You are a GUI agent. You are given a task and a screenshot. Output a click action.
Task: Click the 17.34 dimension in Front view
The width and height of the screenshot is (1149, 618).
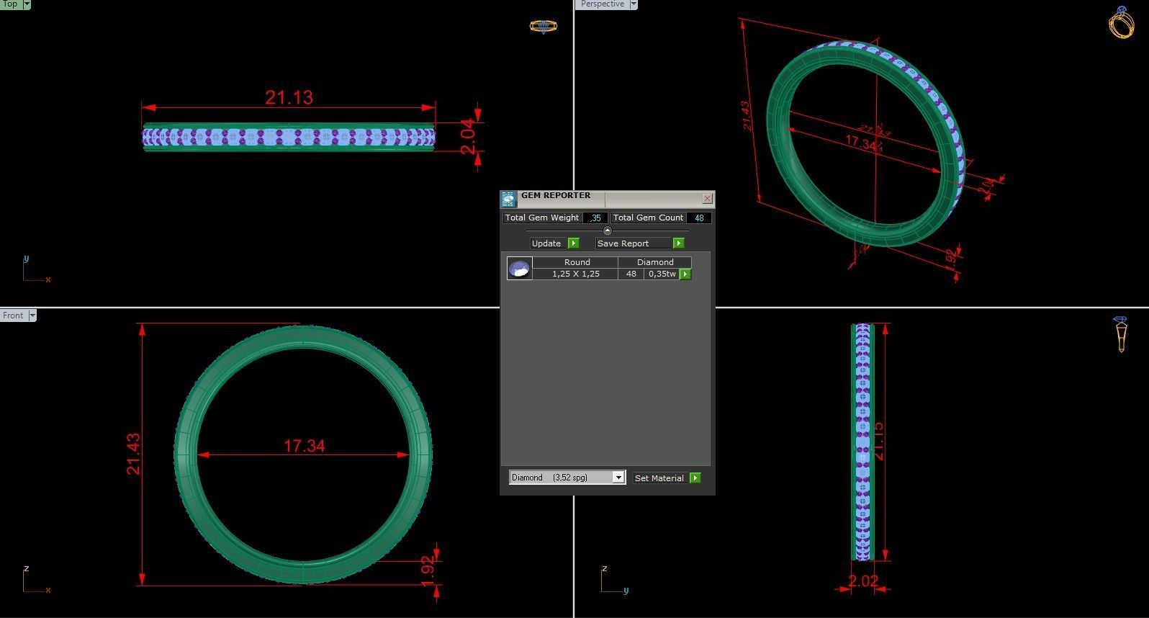(304, 447)
